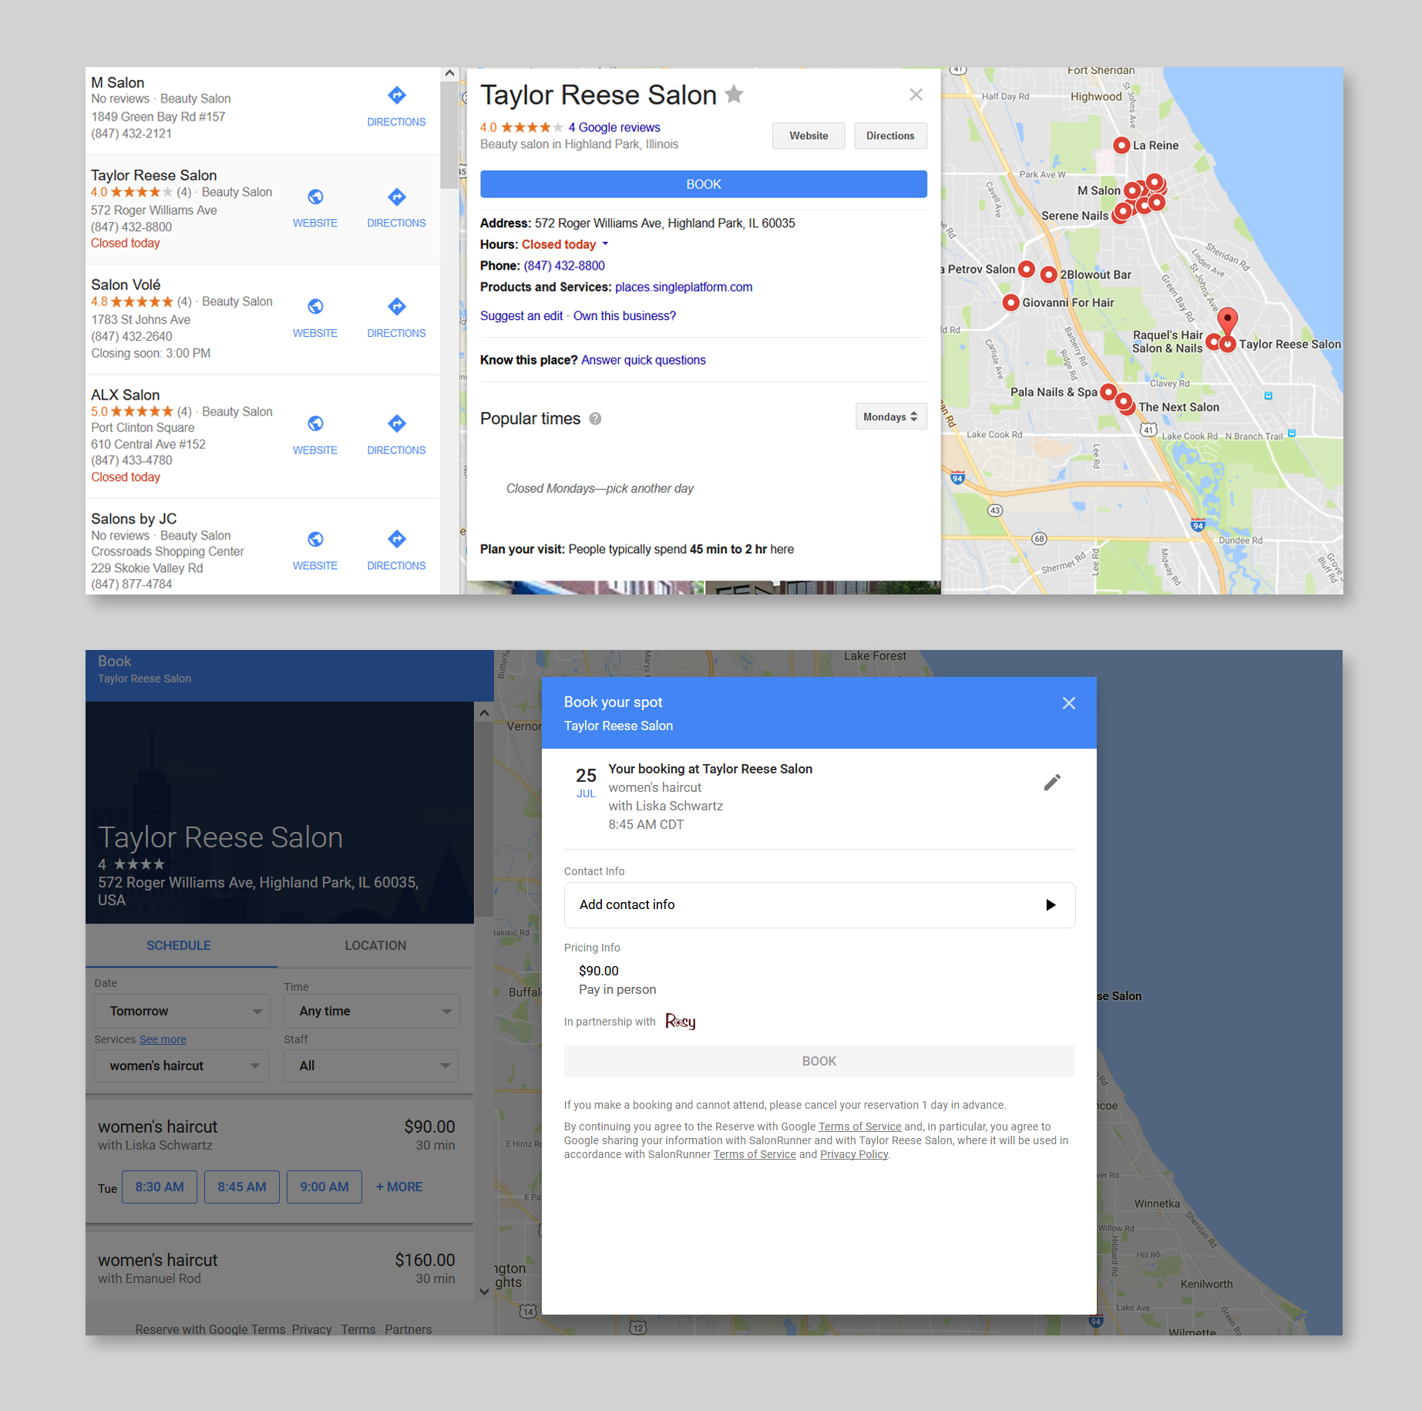Get directions to Salon Volé

[x=396, y=306]
